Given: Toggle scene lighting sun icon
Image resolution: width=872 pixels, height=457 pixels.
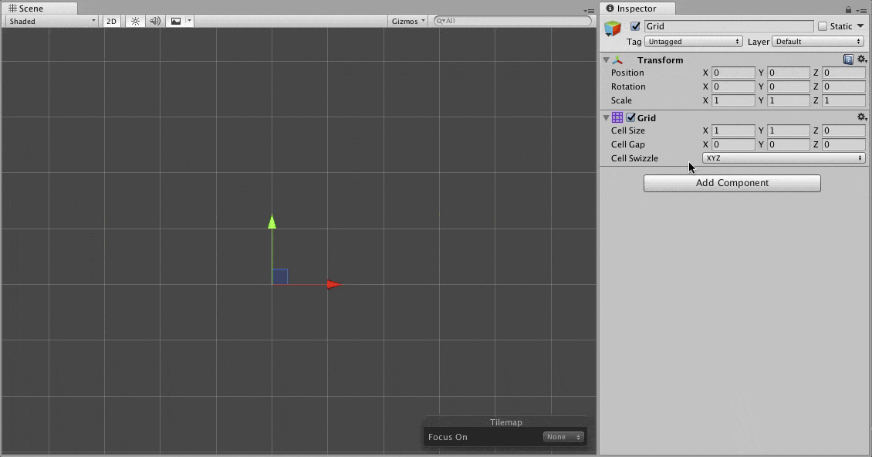Looking at the screenshot, I should tap(135, 21).
